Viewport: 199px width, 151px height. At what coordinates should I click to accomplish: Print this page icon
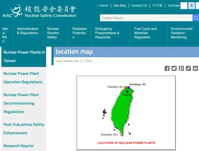195,68
